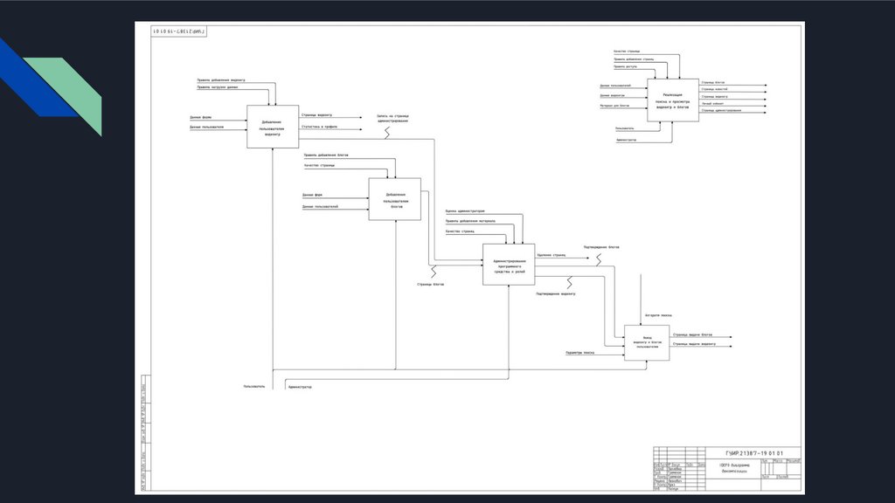Select the 'Администрирование программного средства и ролей' block
Viewport: 895px width, 503px height.
click(509, 265)
